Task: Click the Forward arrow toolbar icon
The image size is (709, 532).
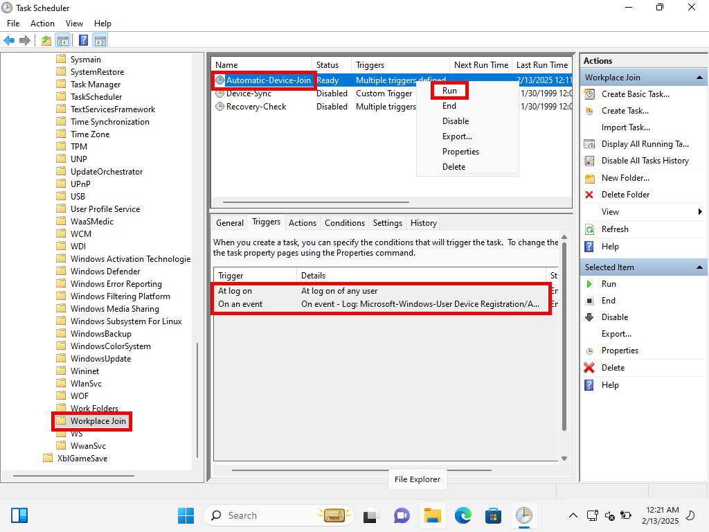Action: (x=25, y=41)
